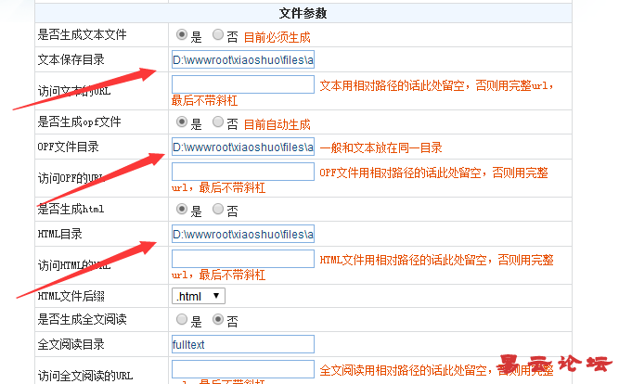Click the OPF文件目录 path field
The image size is (619, 384).
point(243,147)
